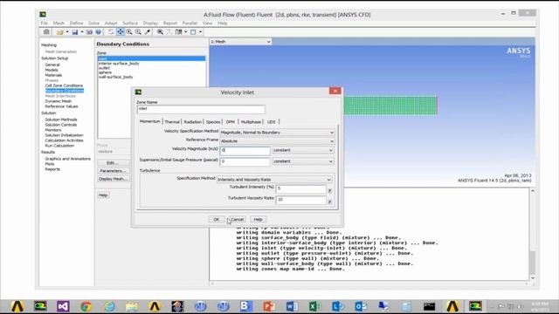
Task: Open constant dropdown for Gauge Pressure
Action: (x=303, y=161)
